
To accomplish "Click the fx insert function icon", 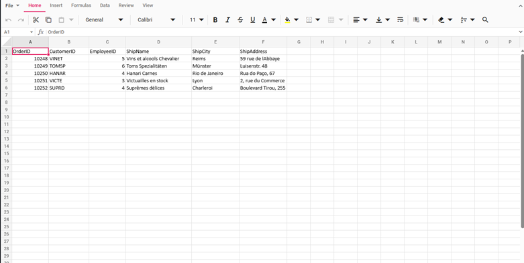I will tap(41, 32).
